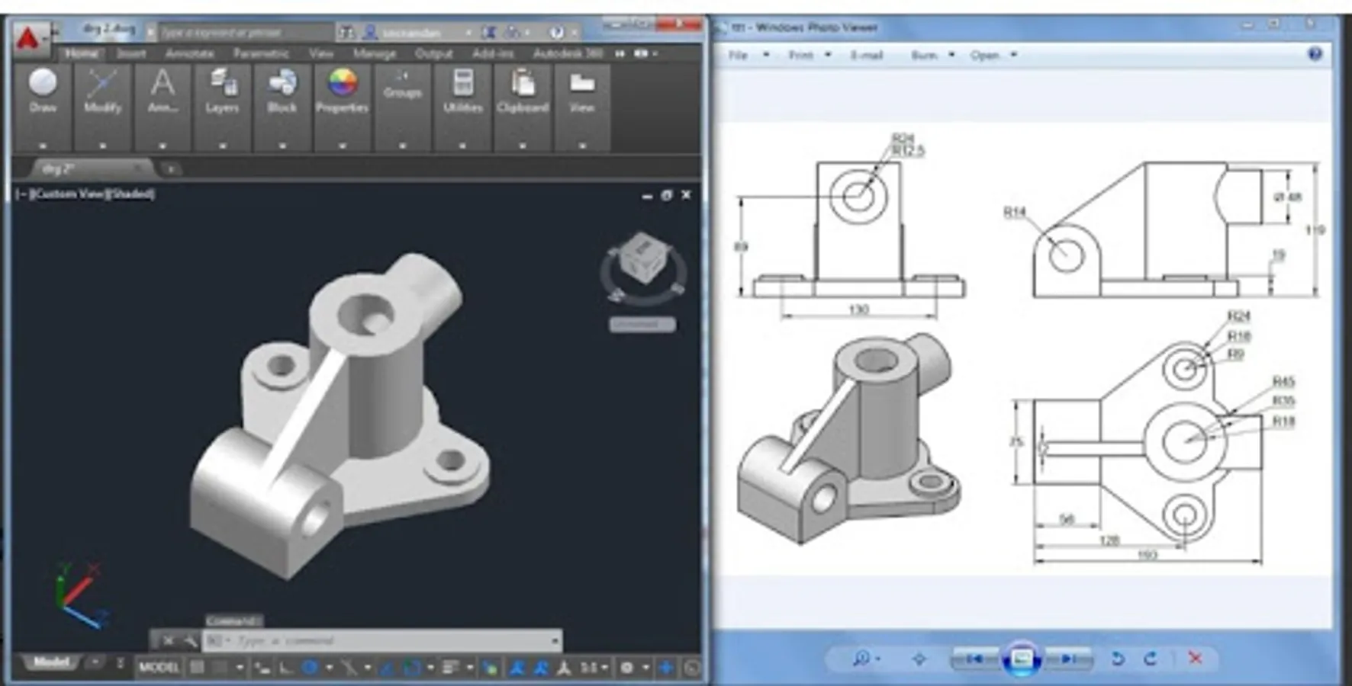Click the Model layout tab
The image size is (1352, 686).
pos(51,662)
